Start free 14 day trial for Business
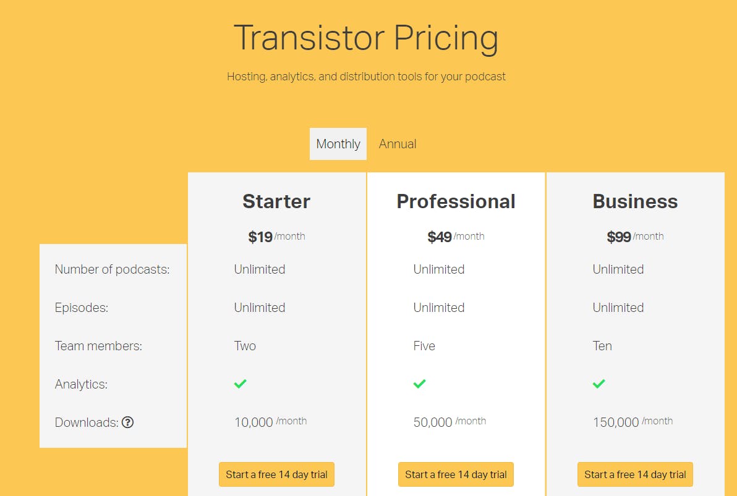This screenshot has width=737, height=496. coord(635,474)
